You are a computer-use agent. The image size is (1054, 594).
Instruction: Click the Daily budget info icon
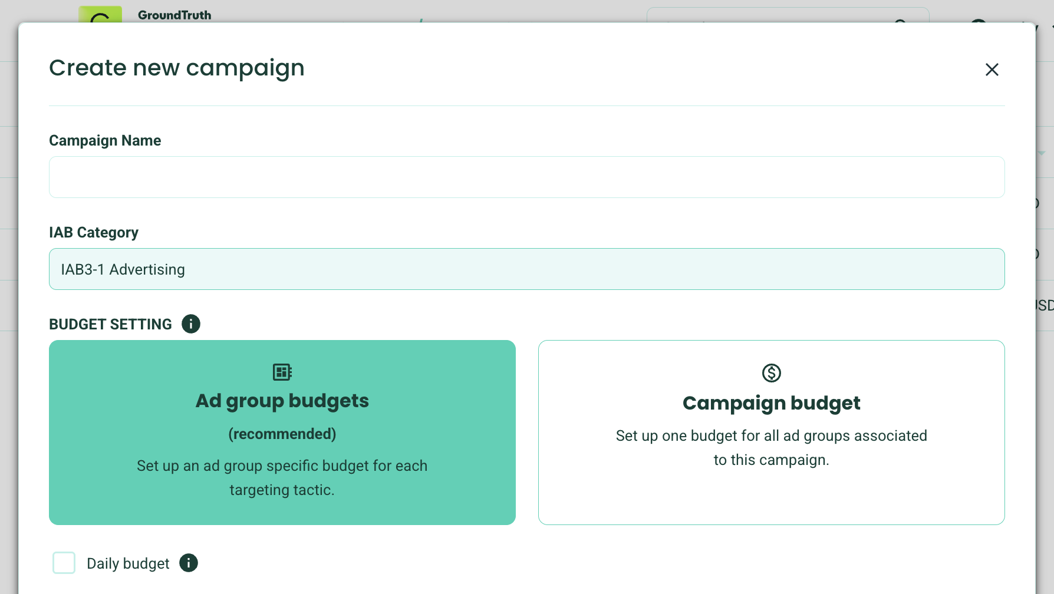pyautogui.click(x=189, y=563)
